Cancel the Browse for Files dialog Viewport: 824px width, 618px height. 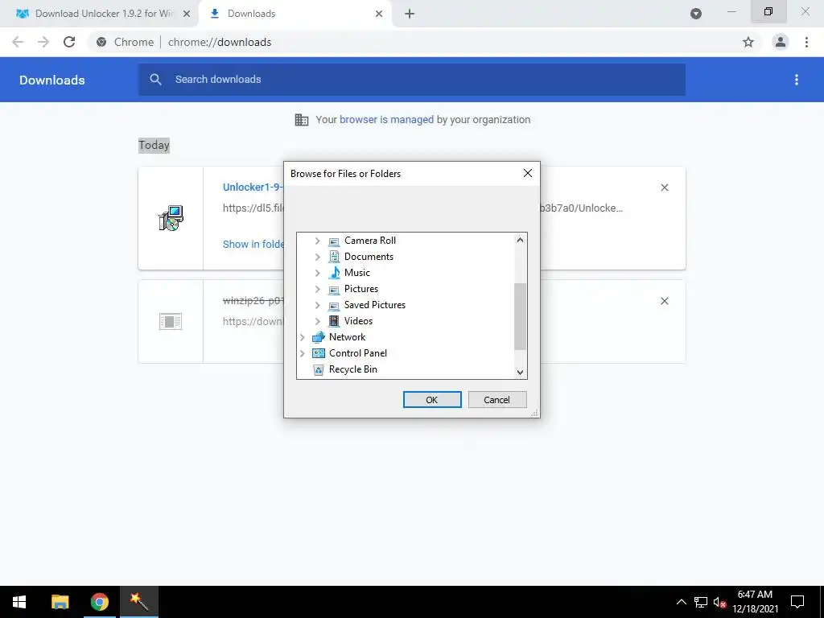pos(497,399)
